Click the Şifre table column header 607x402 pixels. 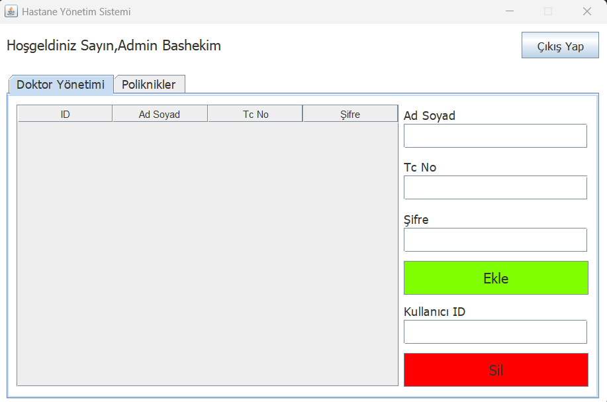[x=350, y=115]
